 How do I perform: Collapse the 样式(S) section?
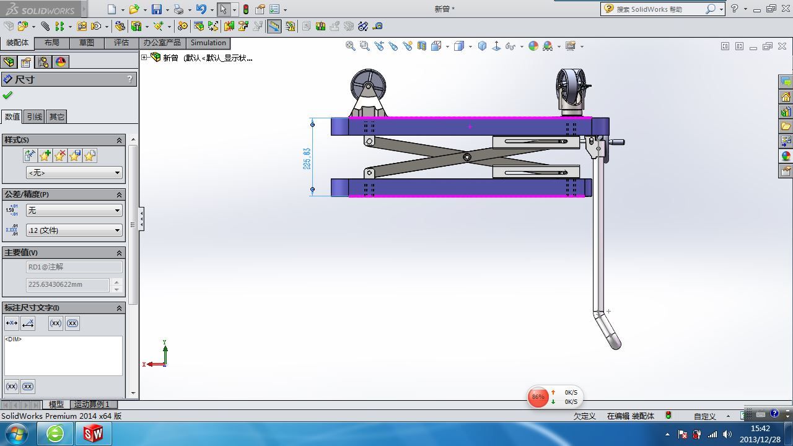(x=119, y=141)
